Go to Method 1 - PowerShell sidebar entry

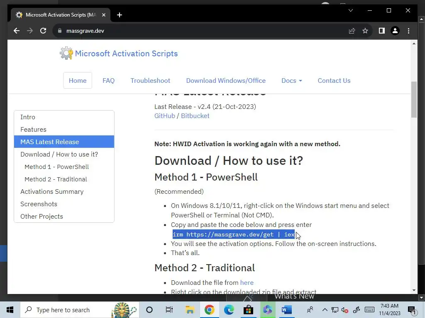(x=64, y=167)
